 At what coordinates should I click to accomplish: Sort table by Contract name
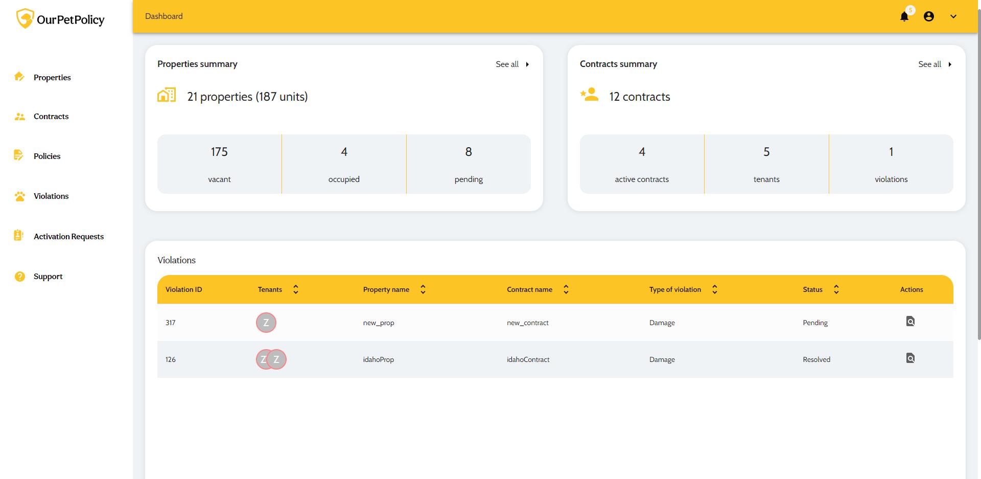click(566, 289)
